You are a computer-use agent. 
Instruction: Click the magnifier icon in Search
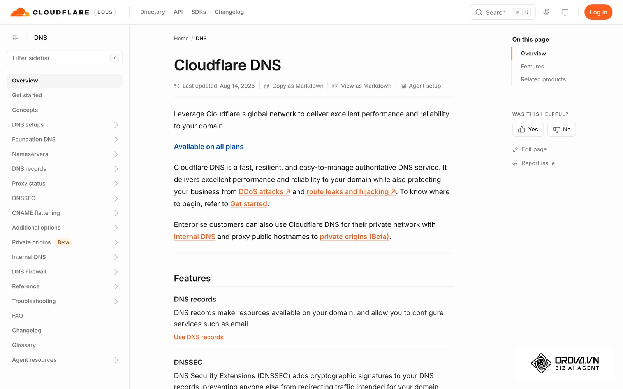[479, 12]
